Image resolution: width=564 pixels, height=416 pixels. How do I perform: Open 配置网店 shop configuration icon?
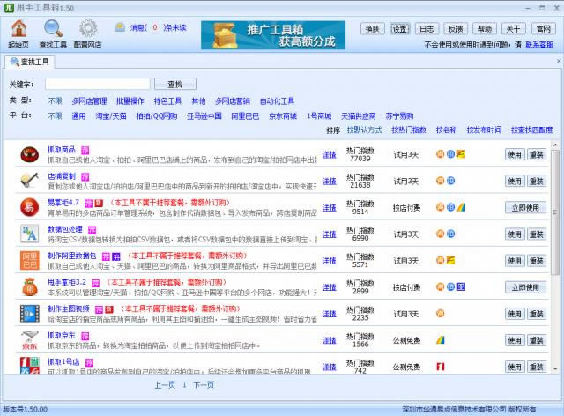[87, 29]
